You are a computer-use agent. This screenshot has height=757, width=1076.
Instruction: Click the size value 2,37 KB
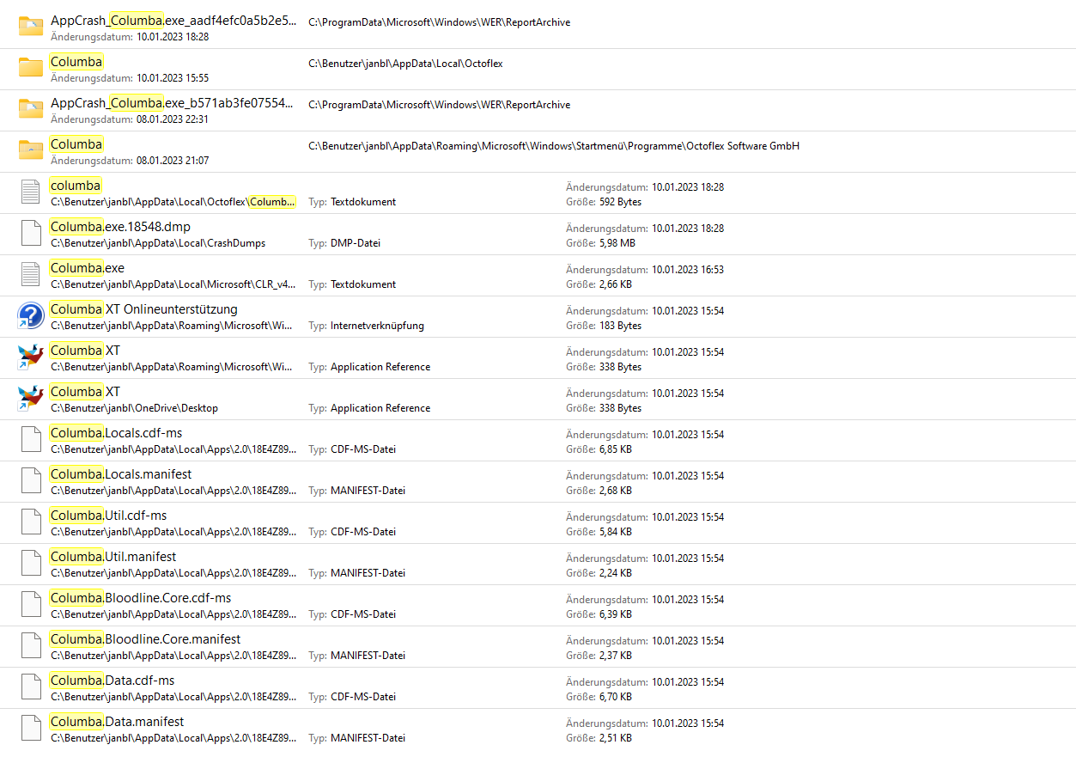(616, 656)
